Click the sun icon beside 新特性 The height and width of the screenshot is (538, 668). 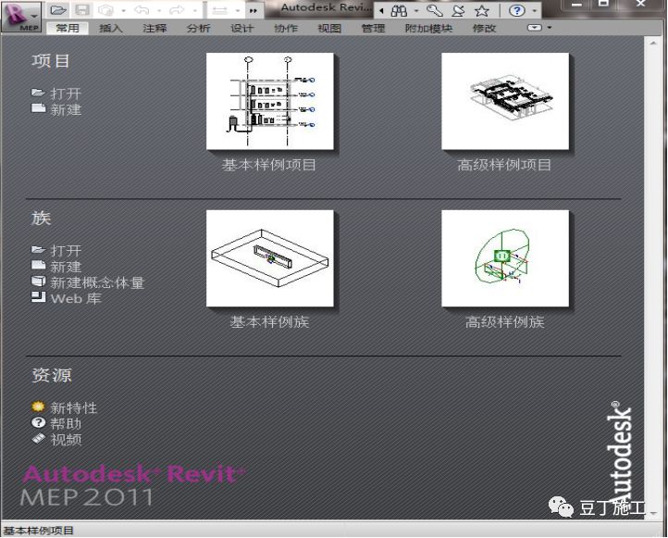point(38,407)
